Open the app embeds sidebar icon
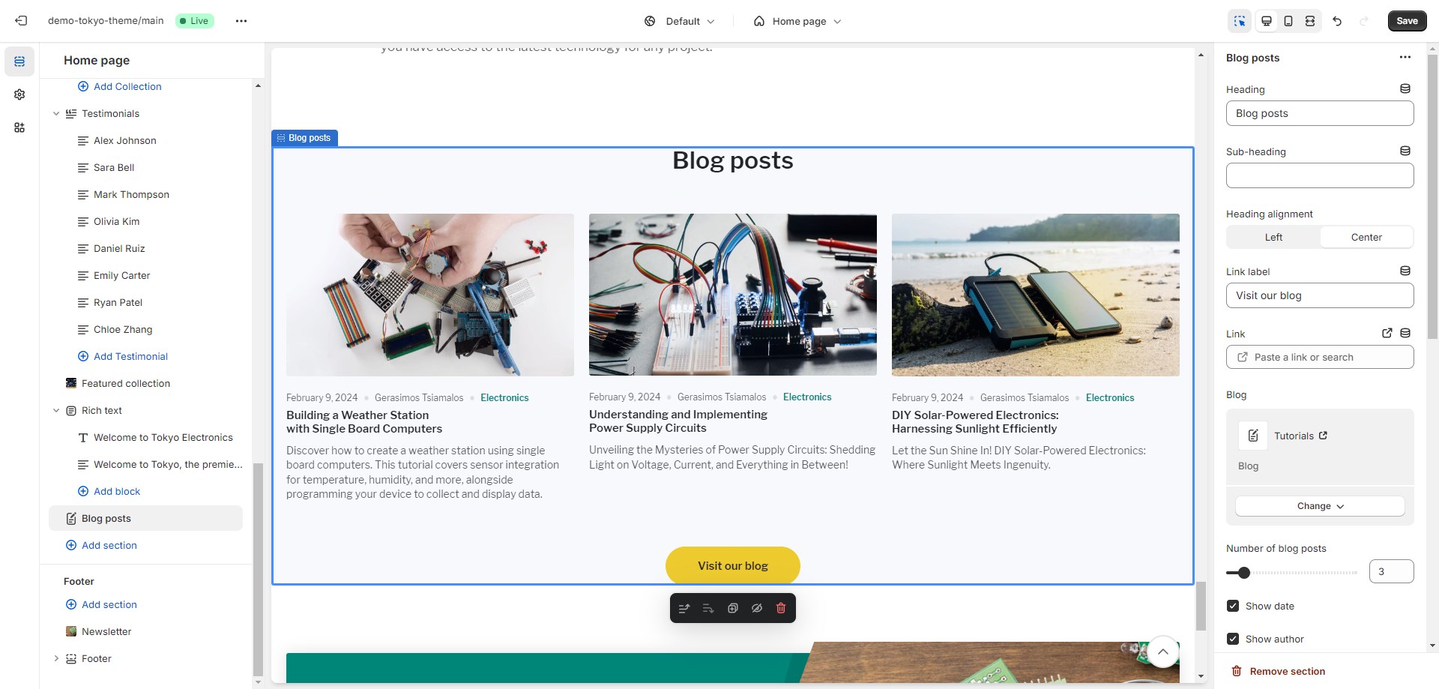 (x=19, y=127)
